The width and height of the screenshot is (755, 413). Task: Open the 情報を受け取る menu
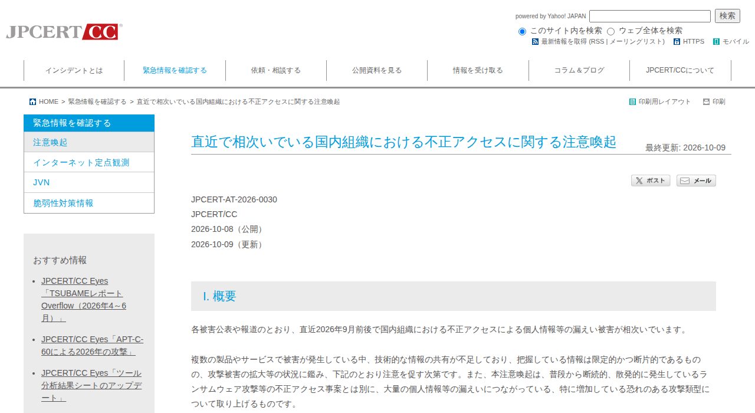[x=478, y=70]
